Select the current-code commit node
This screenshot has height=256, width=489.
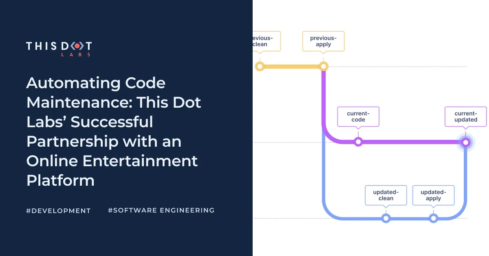[x=358, y=142]
